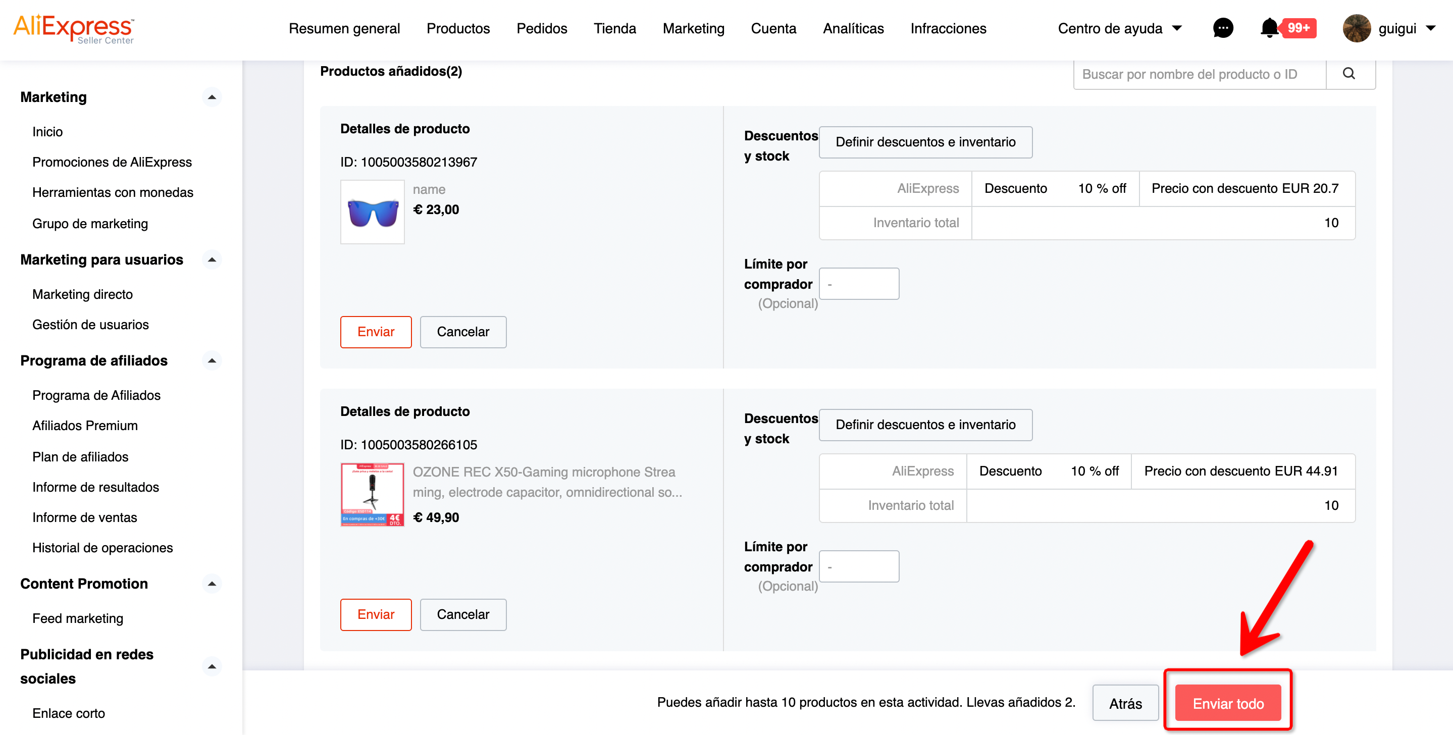Open the Pedidos menu

click(542, 28)
